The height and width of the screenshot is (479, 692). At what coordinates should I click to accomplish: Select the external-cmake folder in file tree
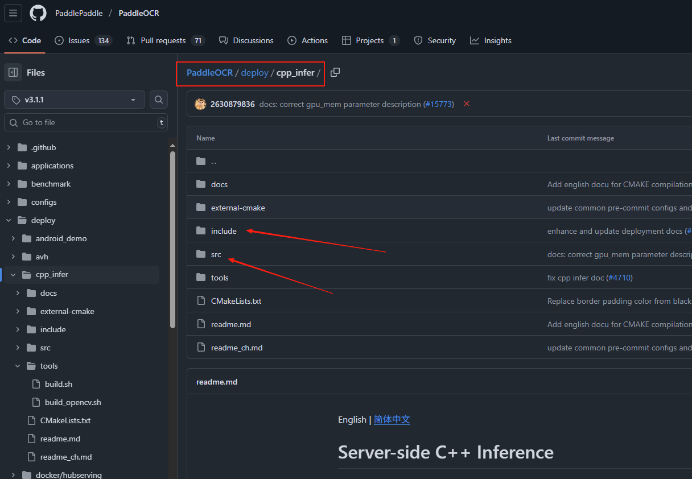point(67,311)
